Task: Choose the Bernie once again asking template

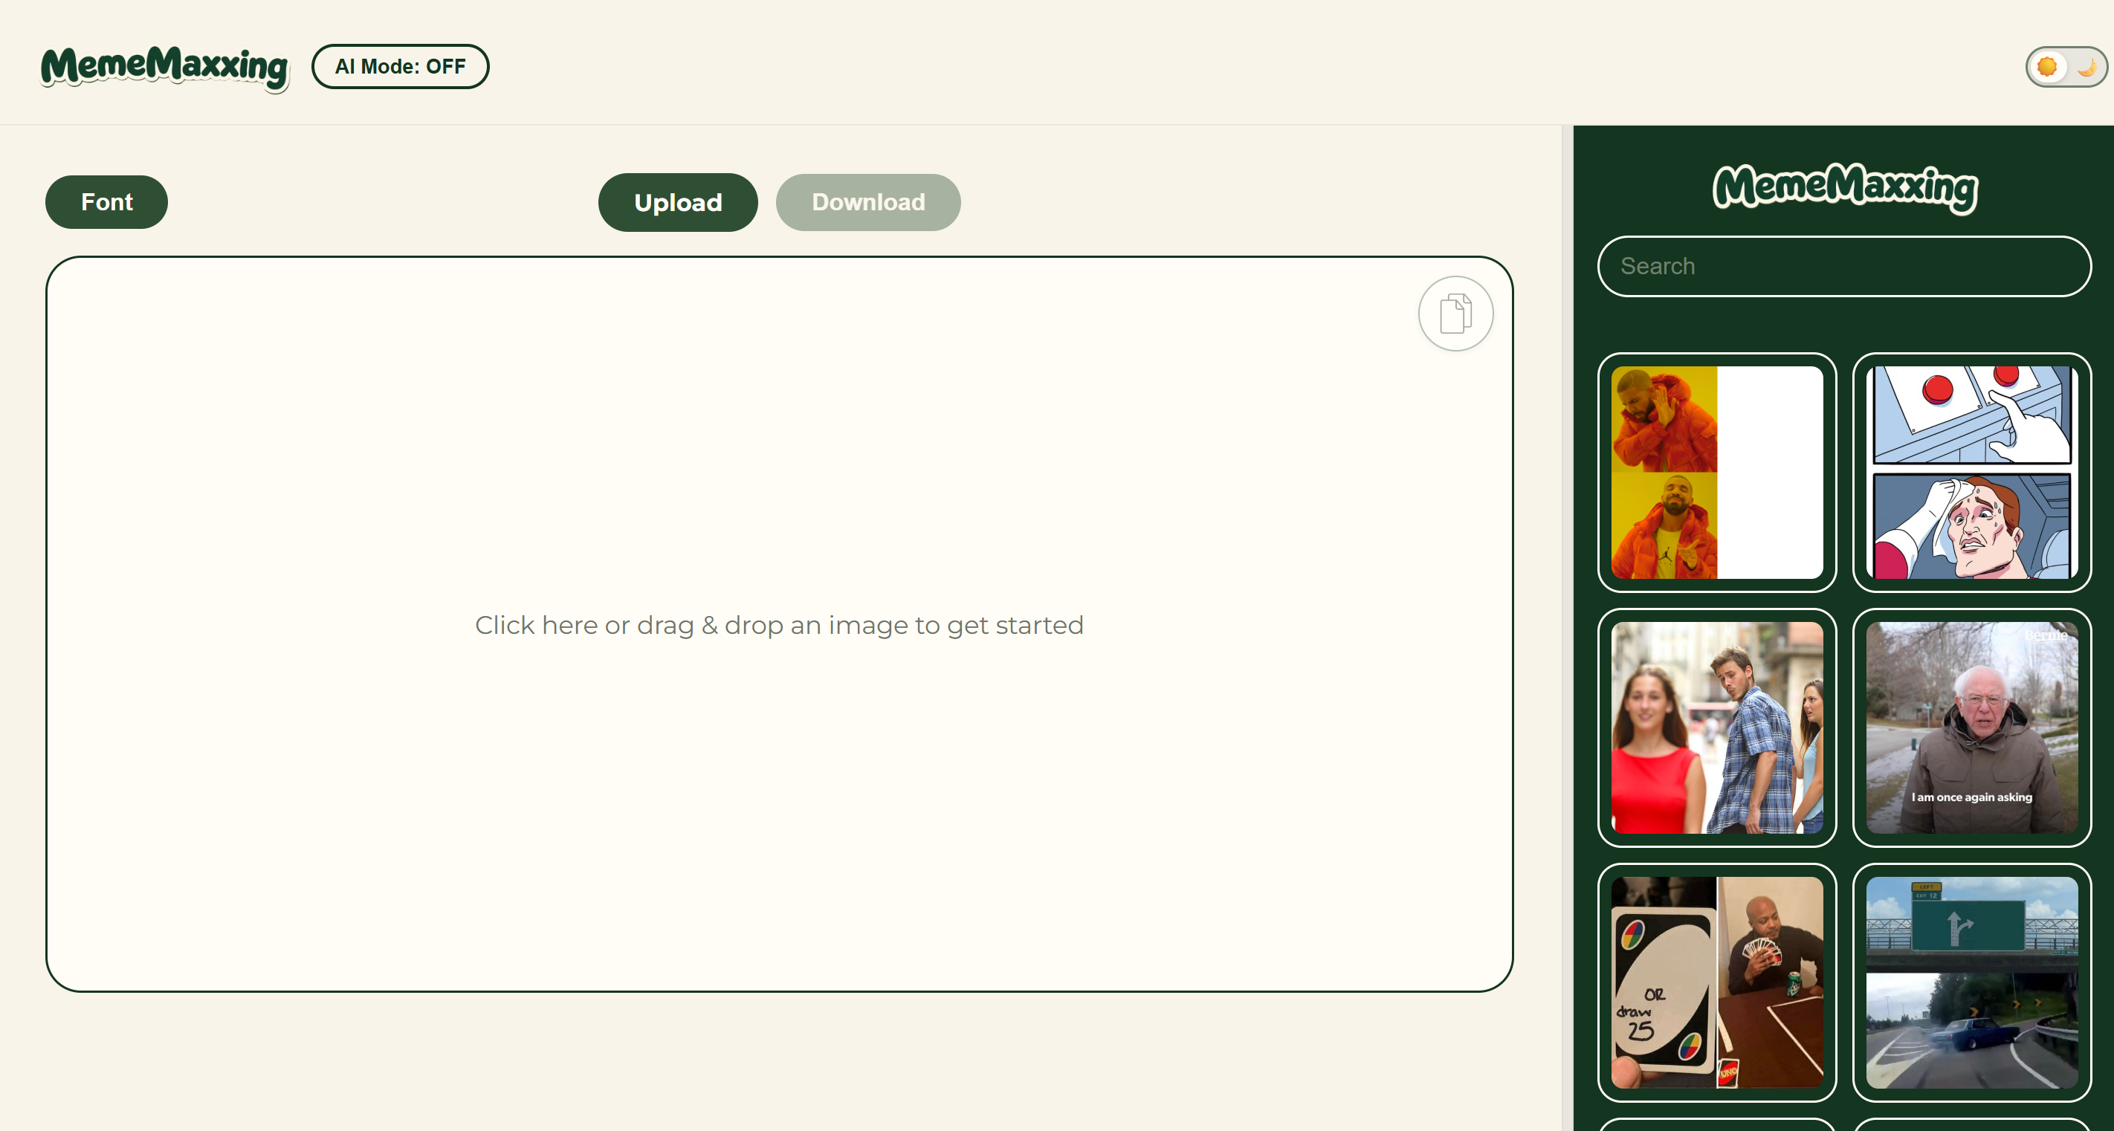Action: (x=1971, y=727)
